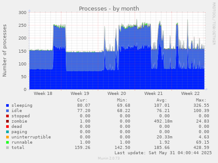The height and width of the screenshot is (163, 218).
Task: Click the 'idle' legend label
Action: point(17,111)
